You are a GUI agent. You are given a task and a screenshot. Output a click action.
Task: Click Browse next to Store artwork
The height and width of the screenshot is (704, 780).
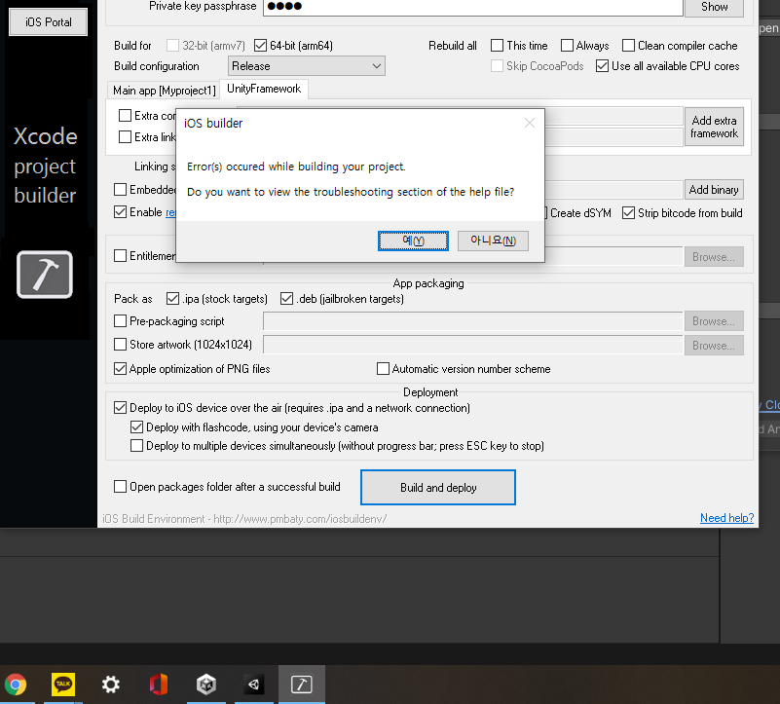pos(714,346)
